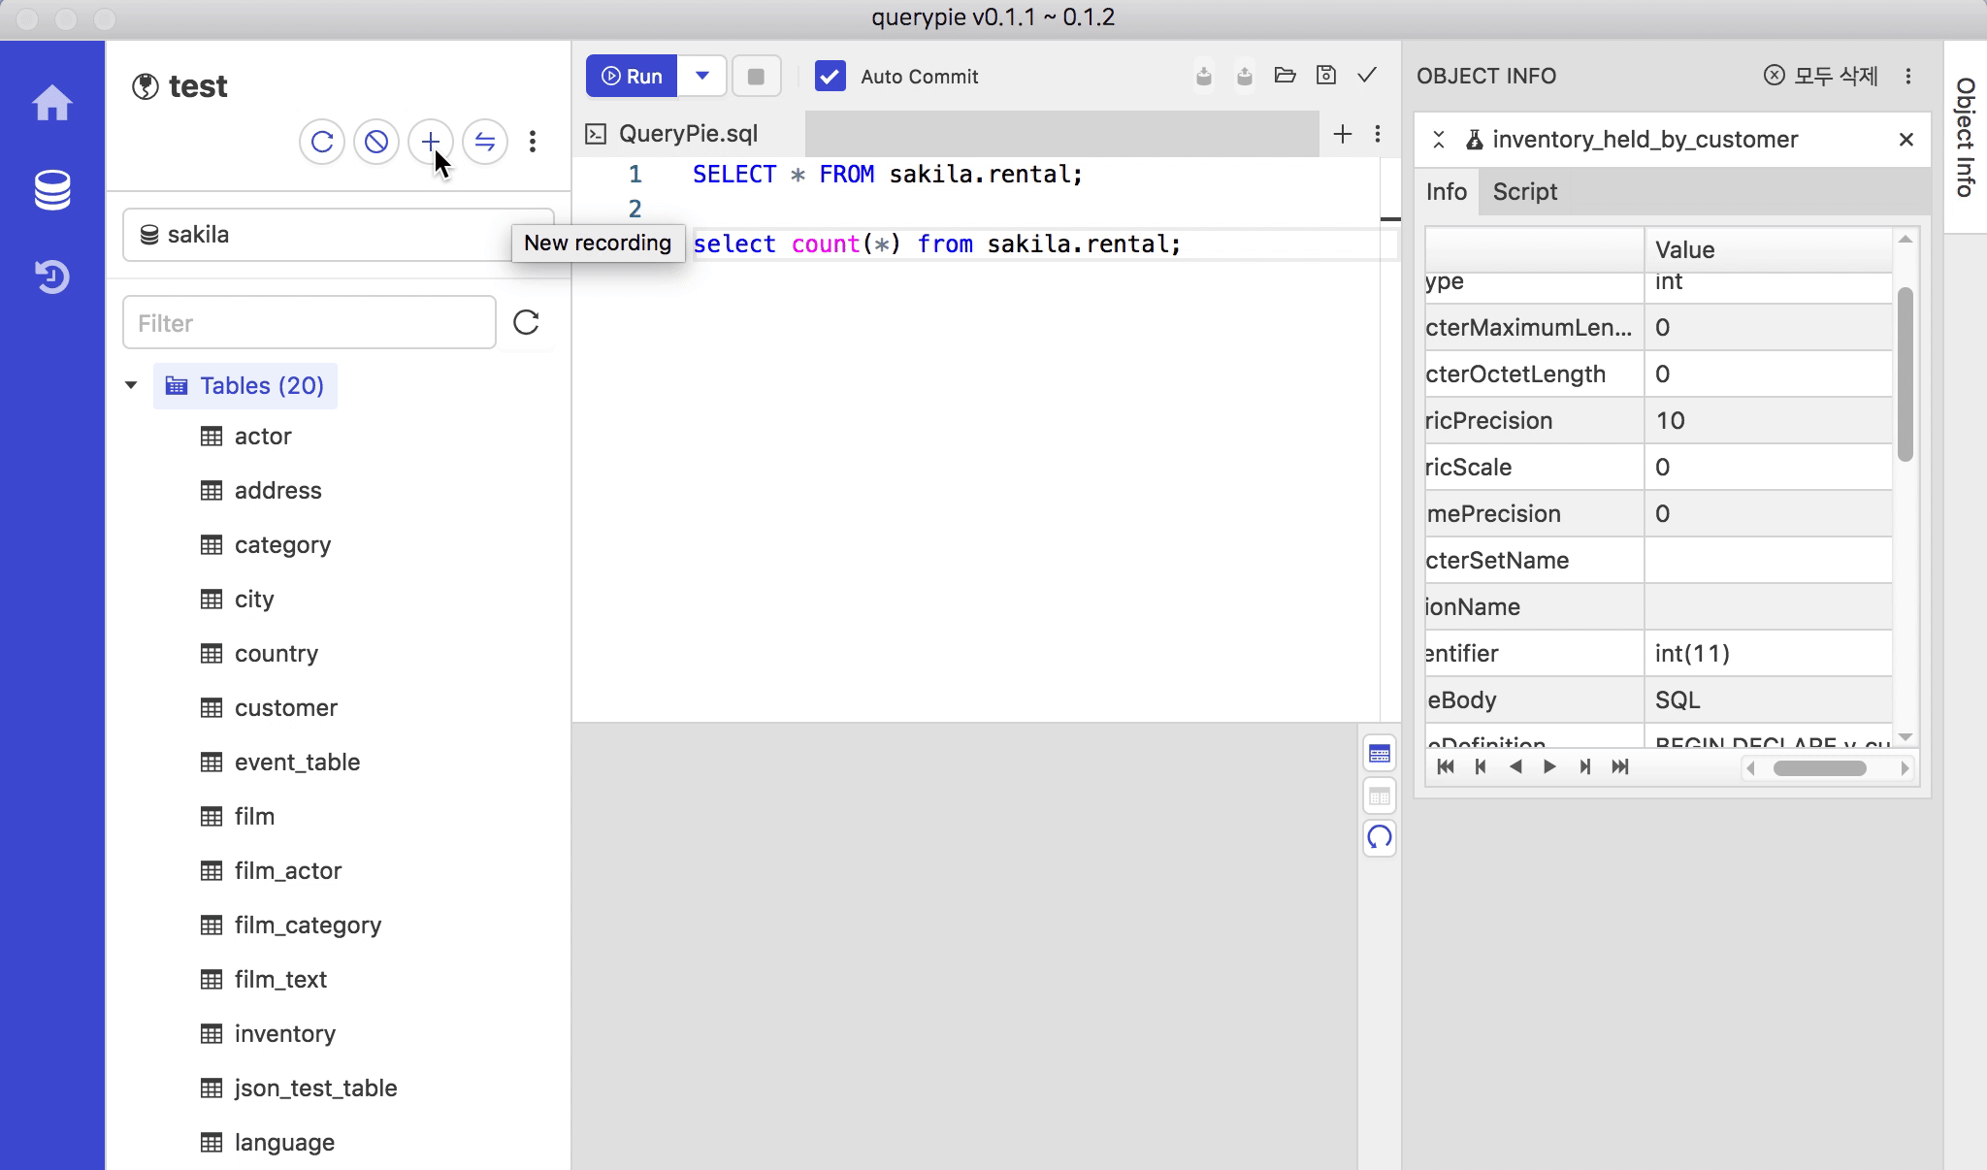Toggle the Auto Commit checkbox
Viewport: 1987px width, 1170px height.
tap(831, 77)
